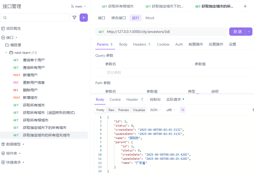The image size is (254, 175).
Task: Switch to the Headers request tab
Action: point(142,44)
